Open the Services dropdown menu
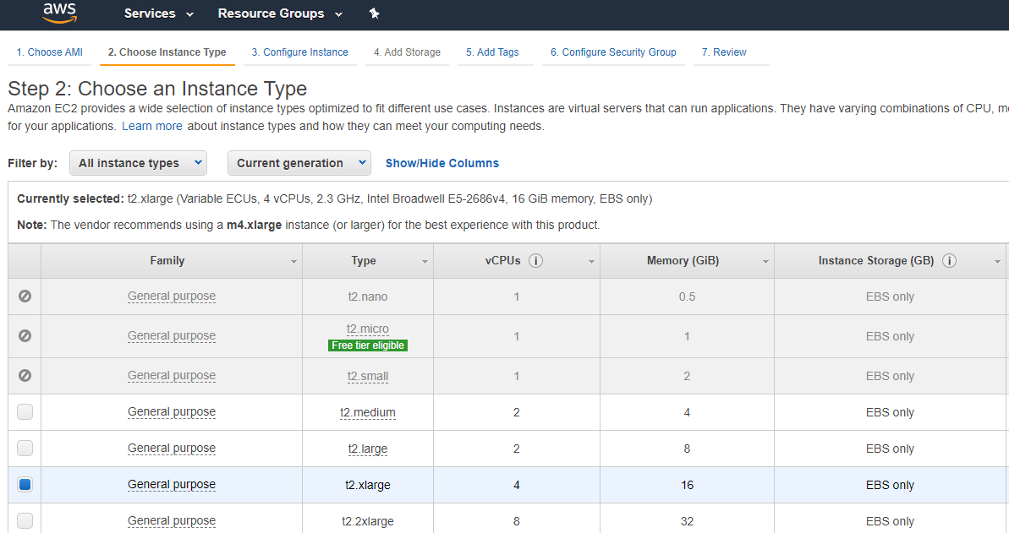Screen dimensions: 1009x533 158,14
